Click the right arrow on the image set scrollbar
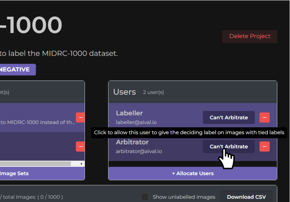 point(81,164)
